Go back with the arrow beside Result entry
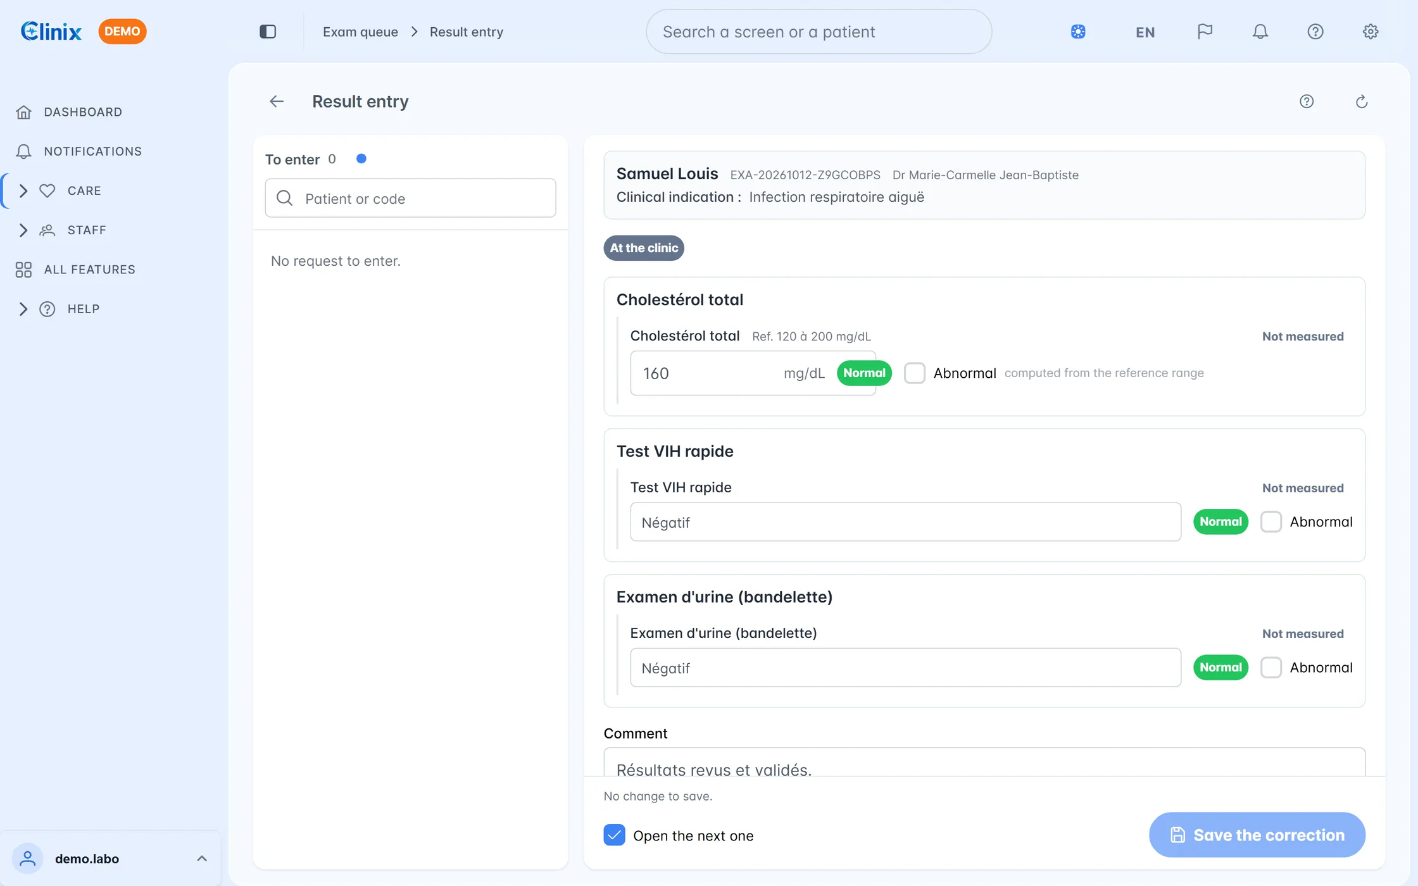 point(277,101)
